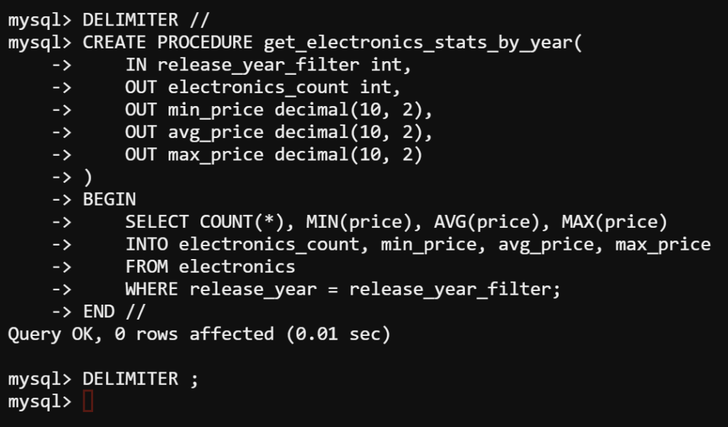Image resolution: width=728 pixels, height=427 pixels.
Task: Click the BEGIN keyword
Action: click(x=109, y=200)
